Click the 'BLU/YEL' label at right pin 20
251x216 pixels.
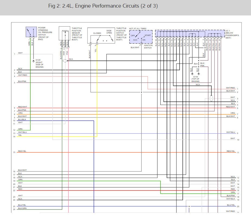(231, 205)
